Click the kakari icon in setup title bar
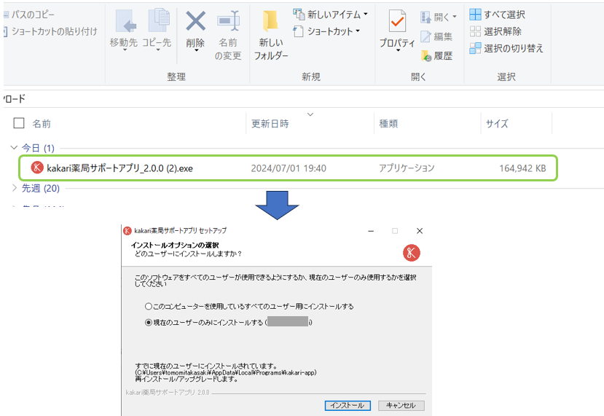The image size is (604, 416). pos(128,231)
